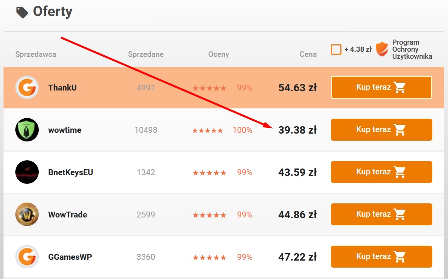Click the Oferty section heading
The height and width of the screenshot is (279, 448).
coord(52,12)
